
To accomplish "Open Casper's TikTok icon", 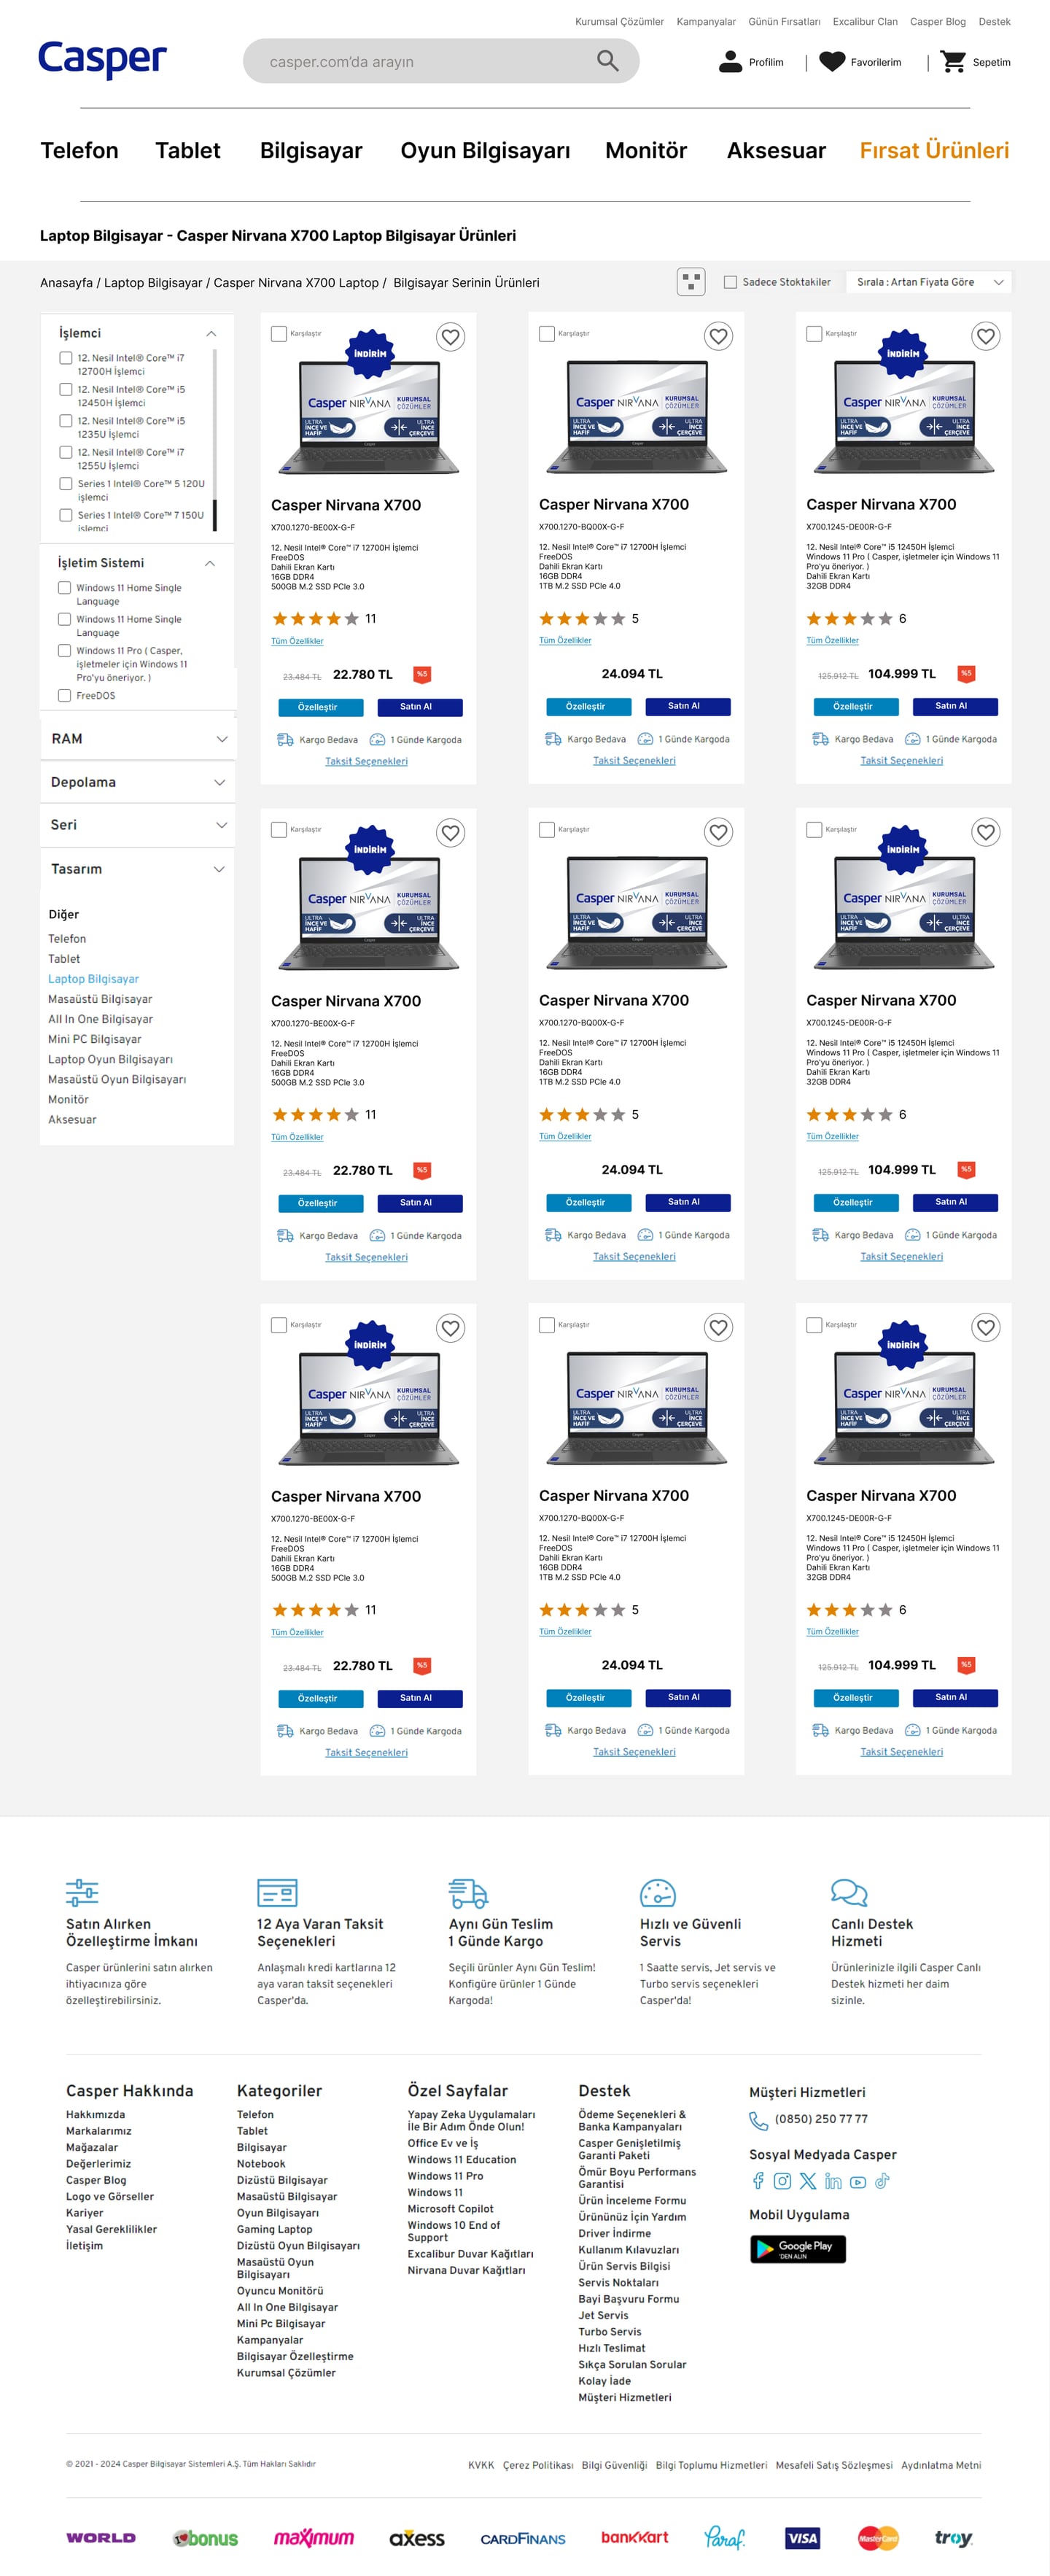I will tap(882, 2181).
